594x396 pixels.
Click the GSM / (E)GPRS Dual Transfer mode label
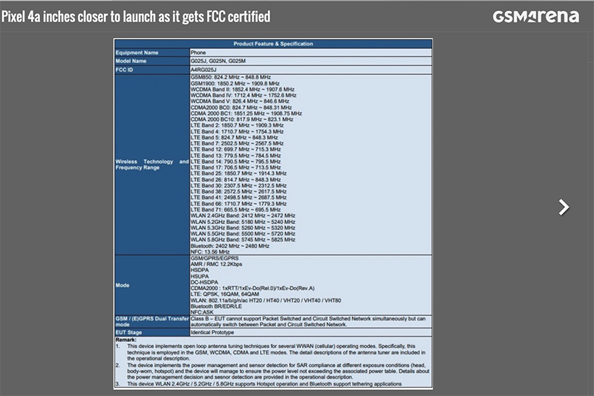click(x=151, y=321)
